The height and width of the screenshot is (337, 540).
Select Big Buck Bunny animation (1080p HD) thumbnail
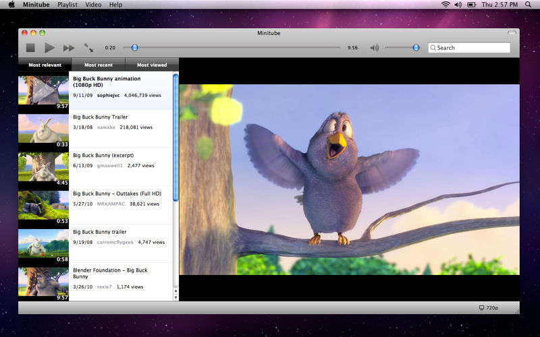coord(43,90)
